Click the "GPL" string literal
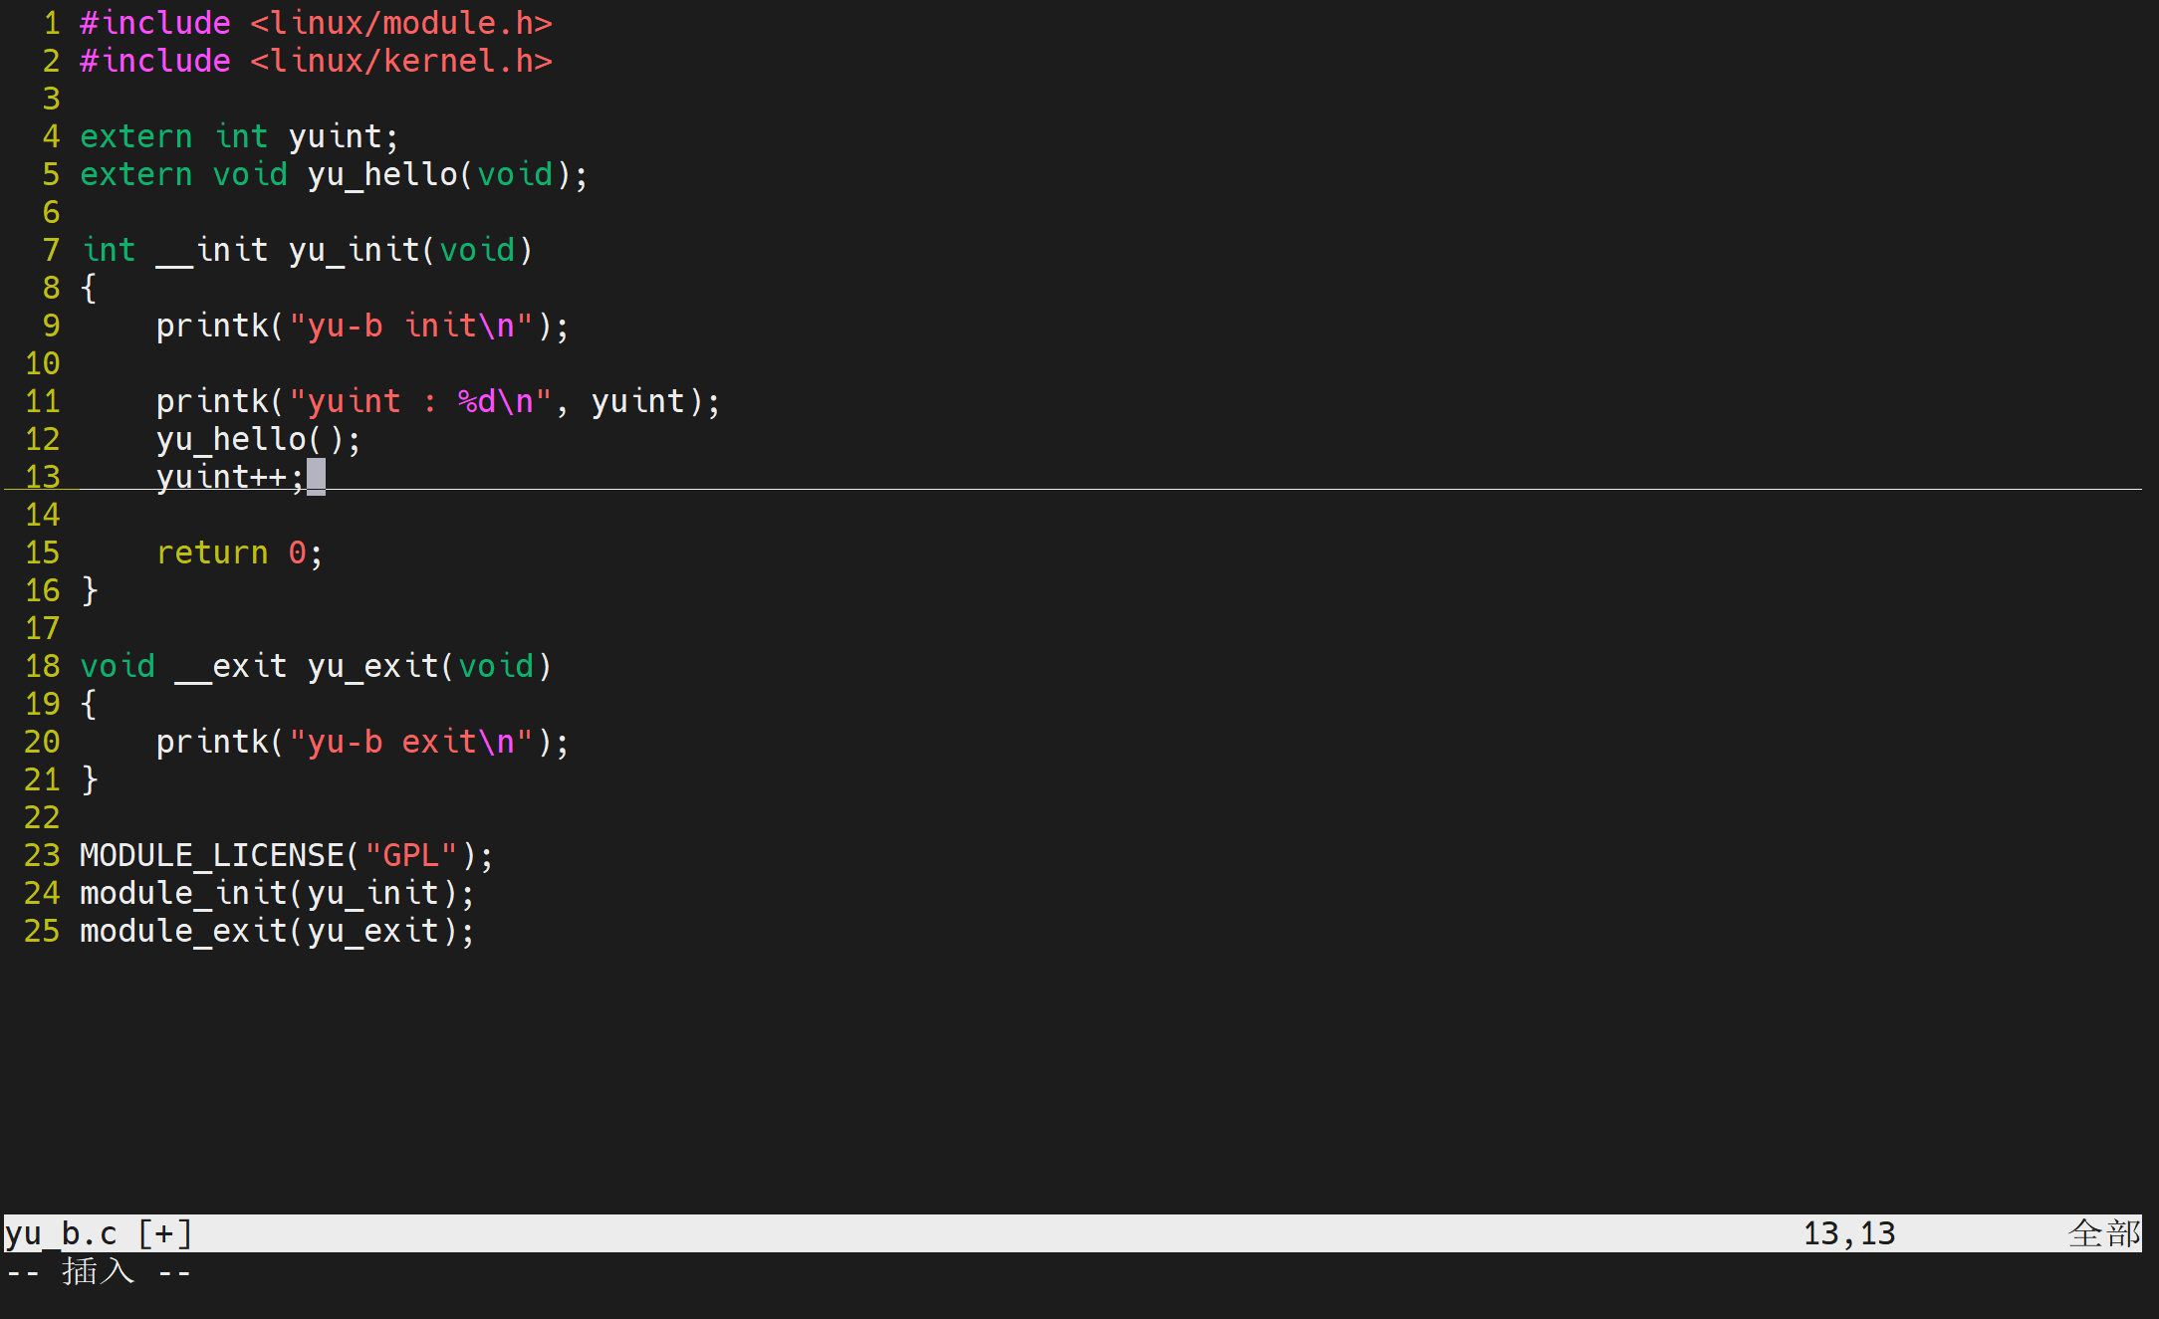Image resolution: width=2159 pixels, height=1319 pixels. pos(410,855)
